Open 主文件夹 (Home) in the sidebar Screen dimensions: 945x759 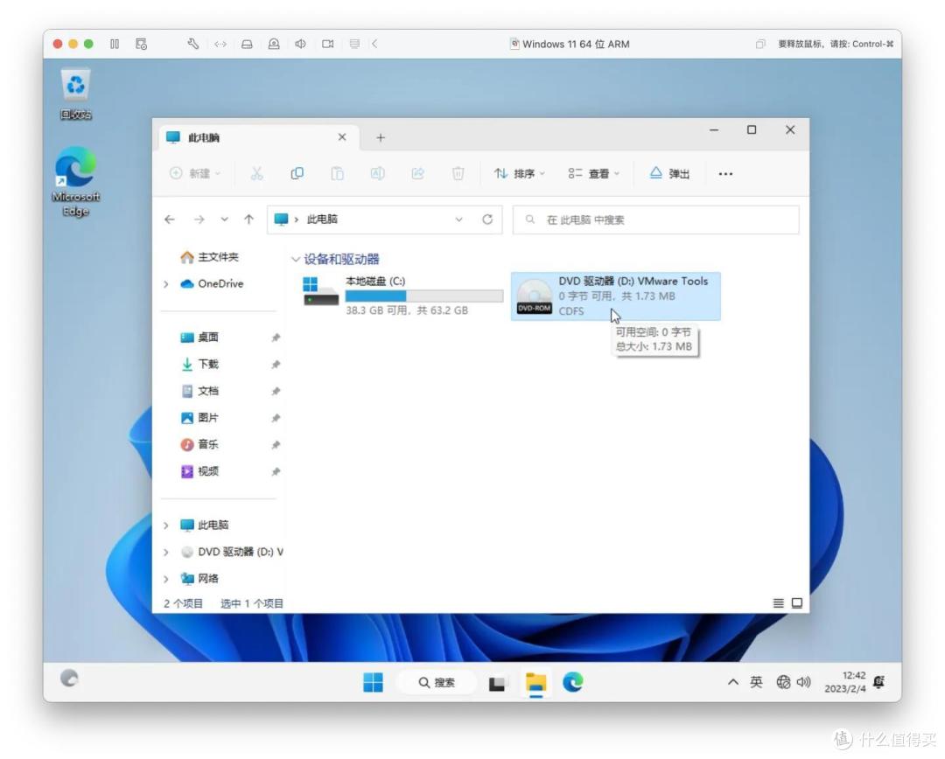coord(210,257)
